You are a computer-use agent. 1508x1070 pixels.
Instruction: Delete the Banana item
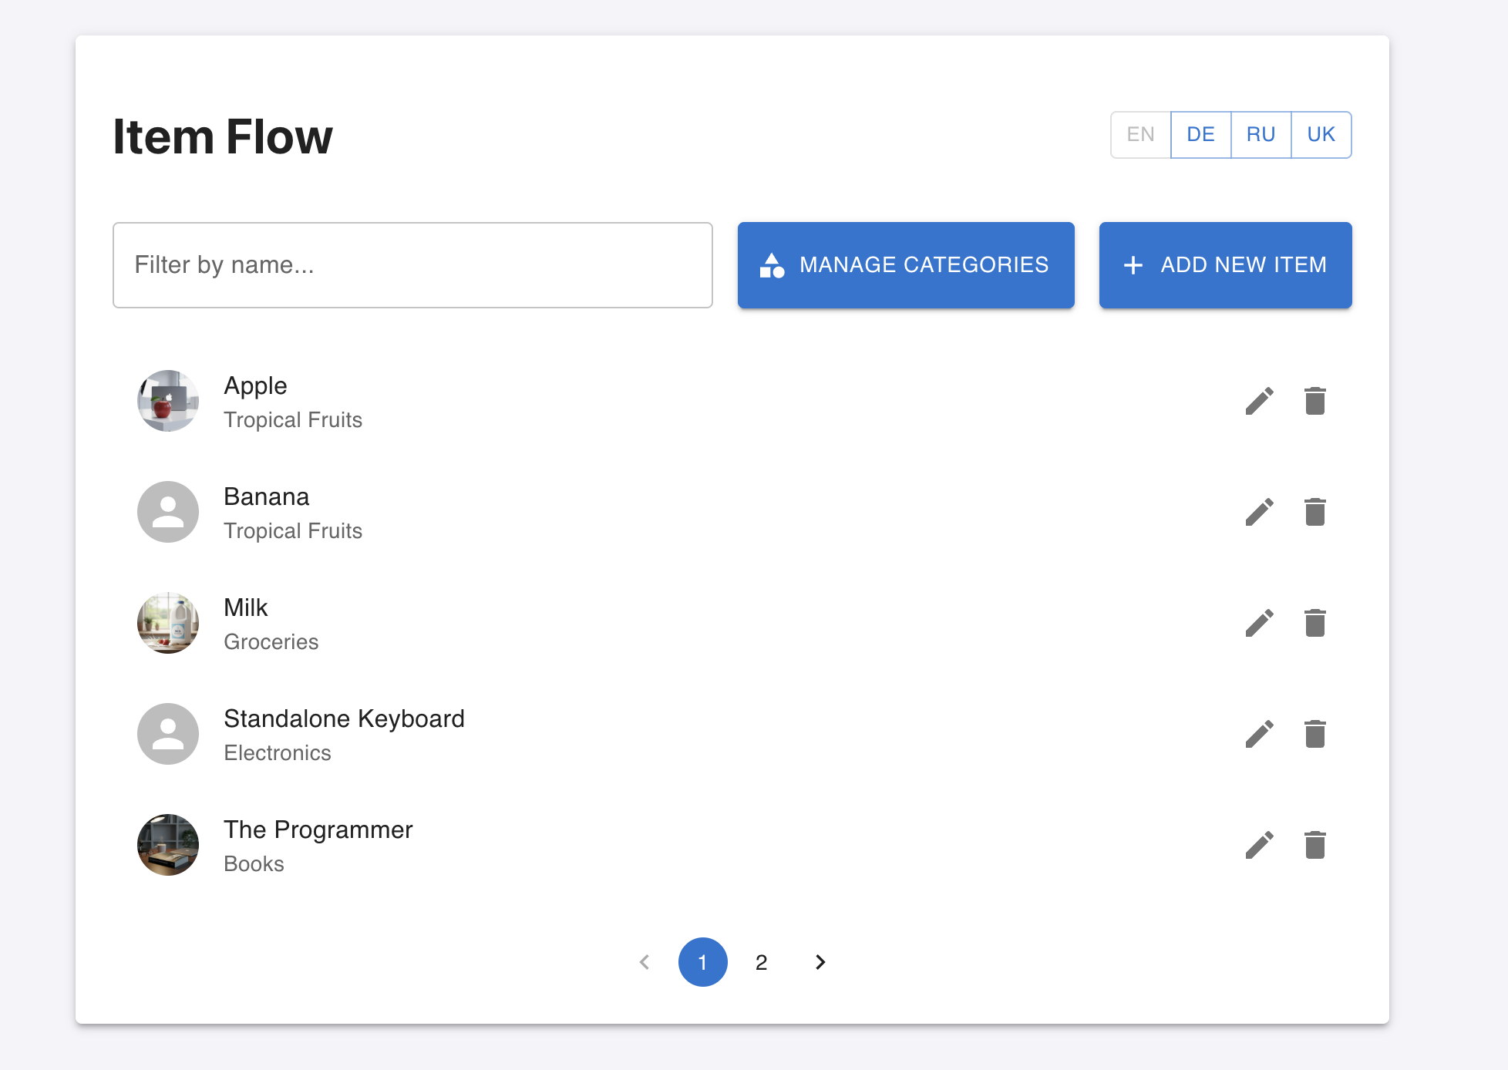(1314, 512)
